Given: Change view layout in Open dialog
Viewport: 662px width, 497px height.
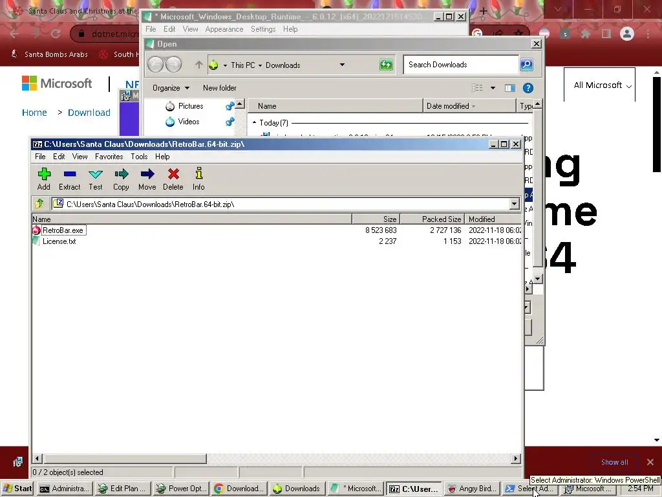Looking at the screenshot, I should [x=477, y=88].
